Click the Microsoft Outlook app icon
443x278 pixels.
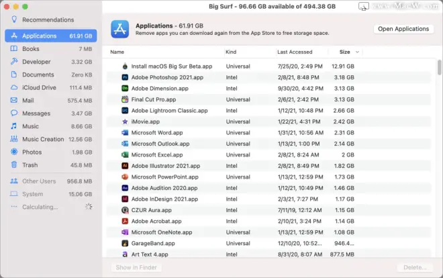coord(125,144)
